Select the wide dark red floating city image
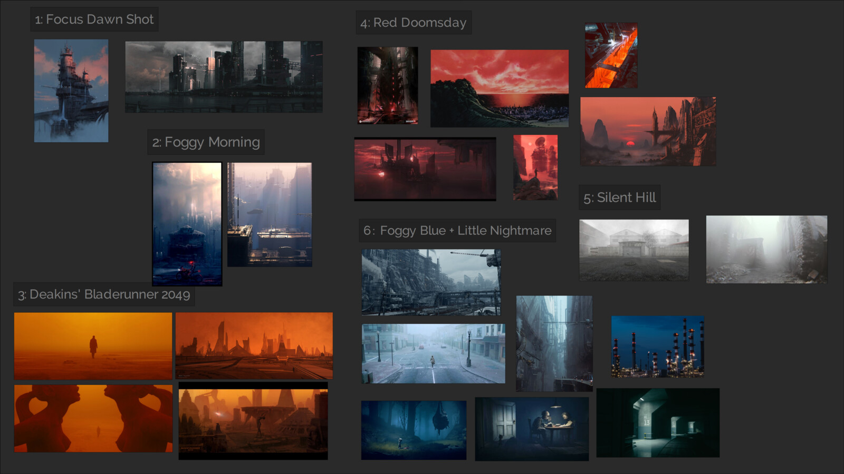 click(425, 169)
